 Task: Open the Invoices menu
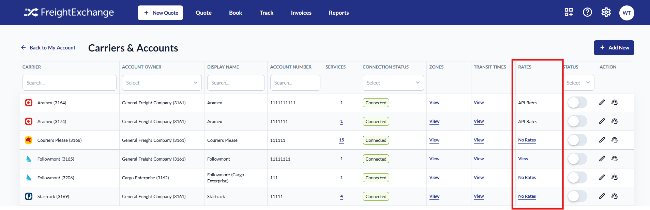click(301, 13)
